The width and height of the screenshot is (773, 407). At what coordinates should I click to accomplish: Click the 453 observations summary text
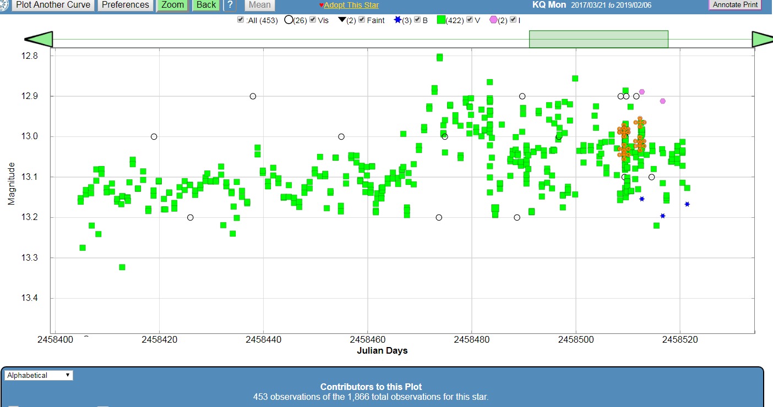371,397
